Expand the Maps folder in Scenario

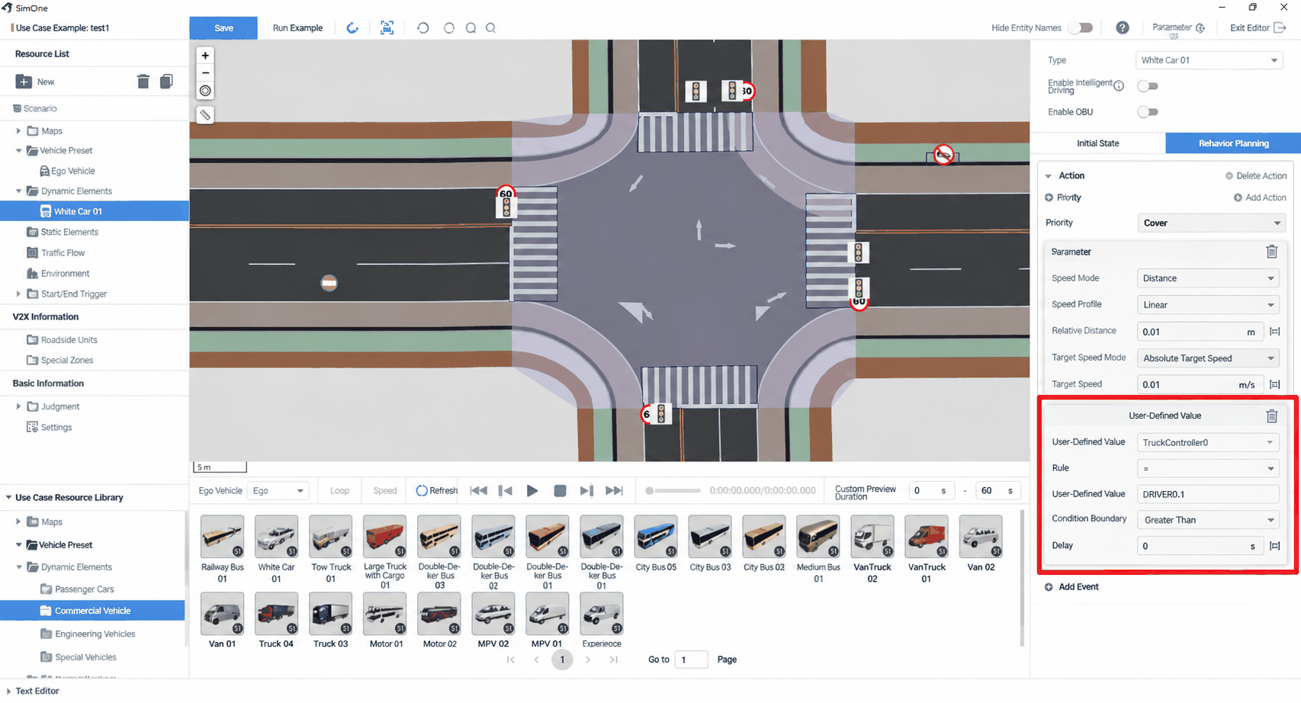(x=18, y=130)
